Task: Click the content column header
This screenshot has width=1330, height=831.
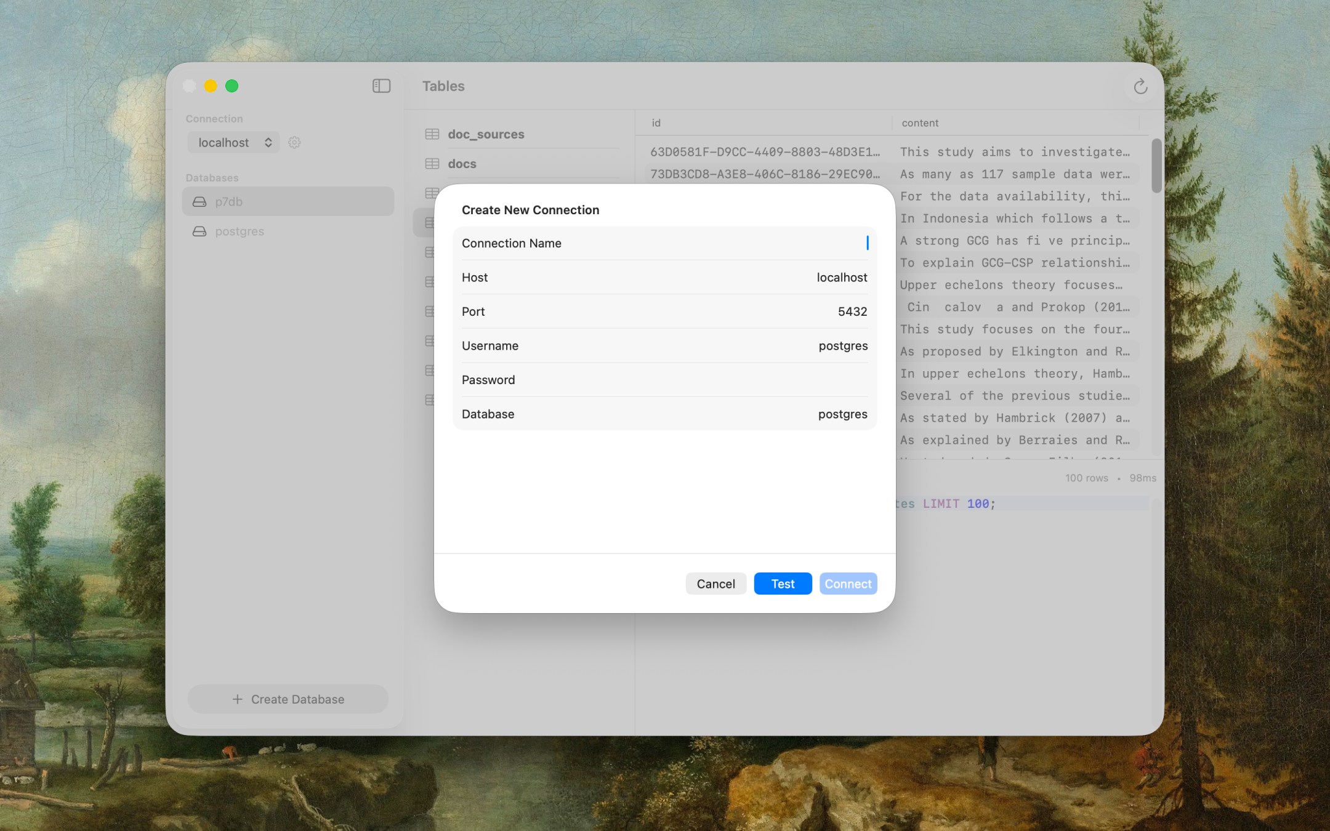Action: (x=920, y=122)
